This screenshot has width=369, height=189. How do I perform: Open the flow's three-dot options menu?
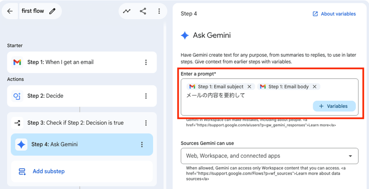[159, 11]
